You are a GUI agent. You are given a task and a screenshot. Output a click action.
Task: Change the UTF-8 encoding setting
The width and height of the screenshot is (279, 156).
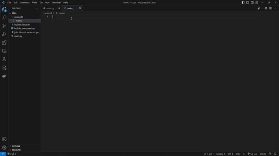pos(230,154)
